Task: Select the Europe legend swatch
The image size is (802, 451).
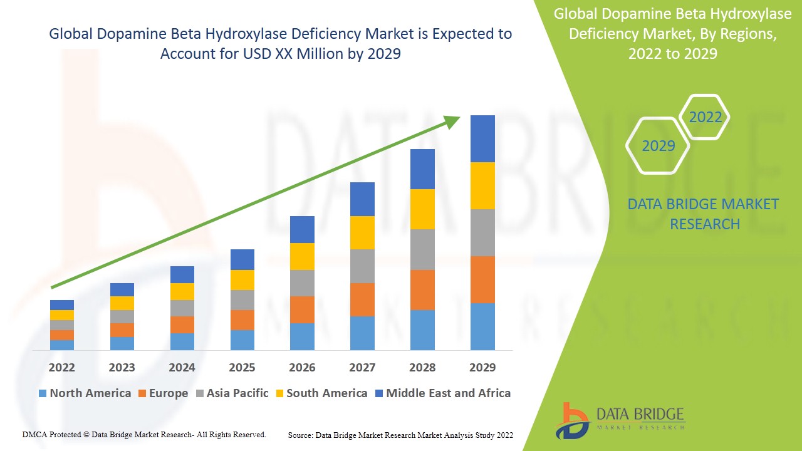Action: coord(142,393)
